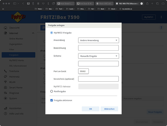Click the Smart Home icon
The height and width of the screenshot is (126, 167).
click(x=5, y=87)
